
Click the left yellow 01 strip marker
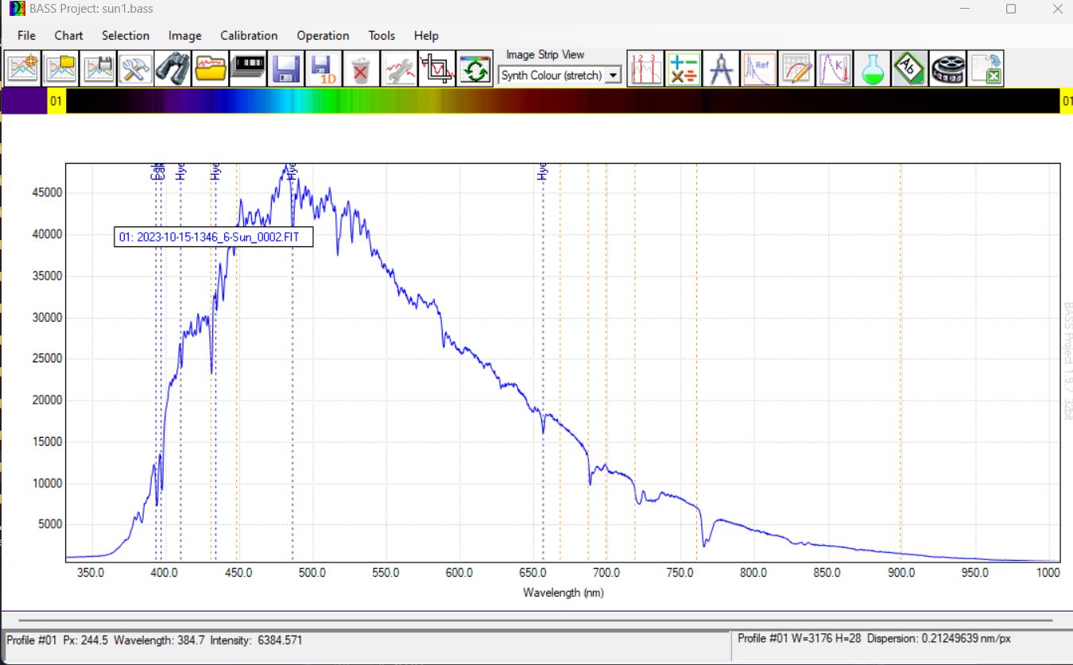click(x=56, y=101)
